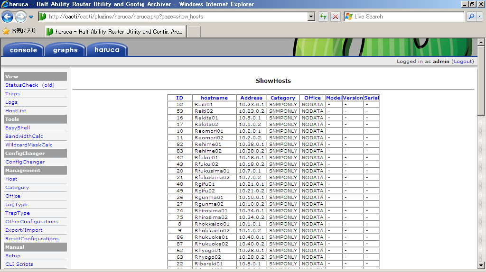Select the haruca browser tab
This screenshot has height=272, width=486.
[116, 32]
